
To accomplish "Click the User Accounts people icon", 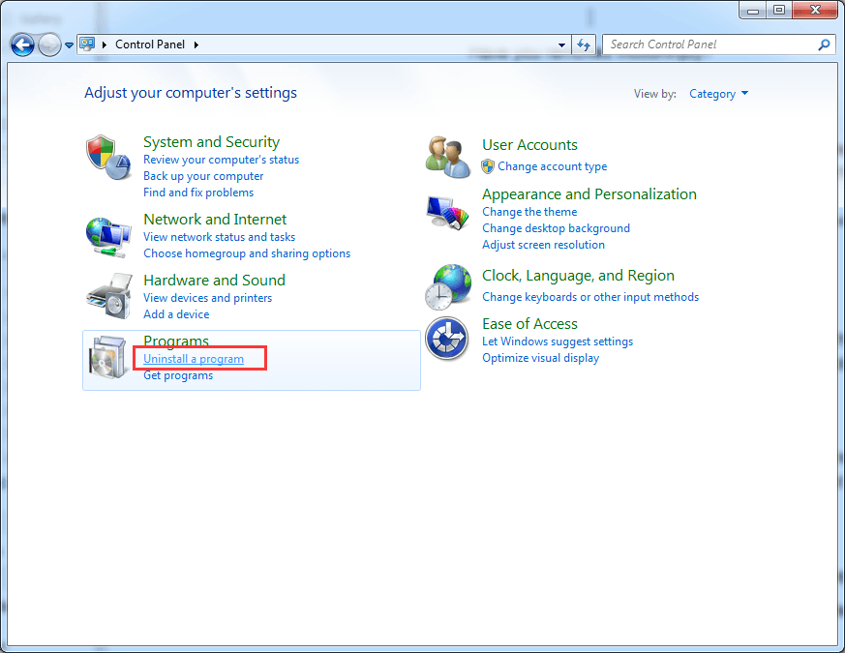I will [x=447, y=158].
